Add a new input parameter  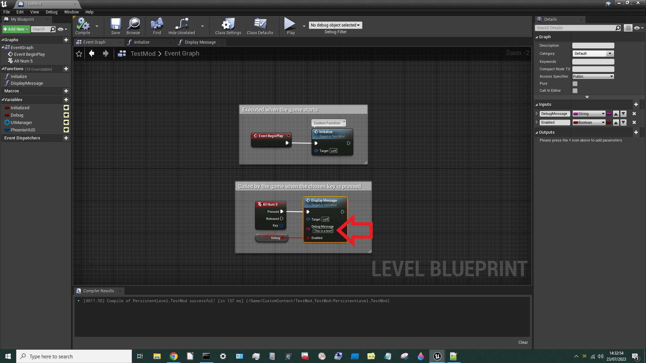[x=636, y=104]
